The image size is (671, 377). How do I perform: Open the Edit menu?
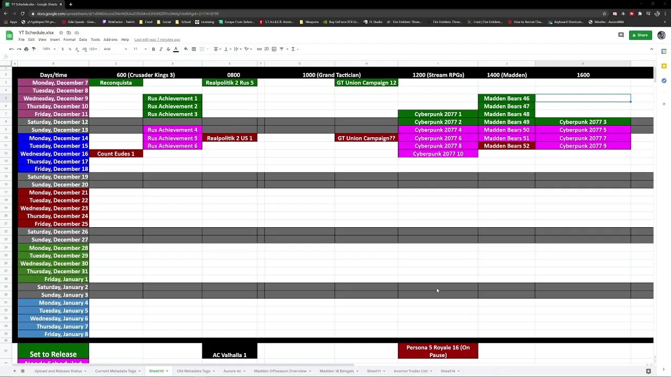pos(31,40)
